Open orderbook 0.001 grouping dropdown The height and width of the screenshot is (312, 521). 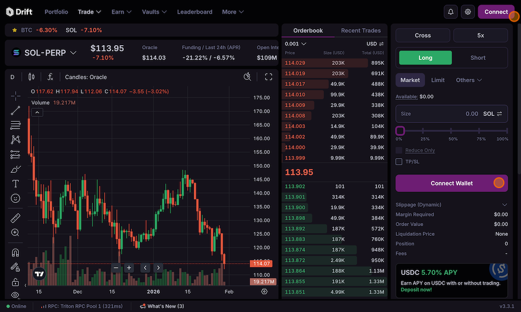296,44
